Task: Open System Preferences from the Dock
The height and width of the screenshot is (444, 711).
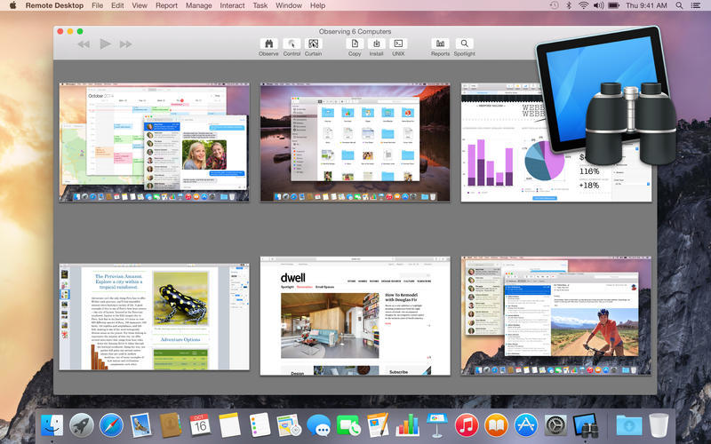Action: tap(555, 425)
